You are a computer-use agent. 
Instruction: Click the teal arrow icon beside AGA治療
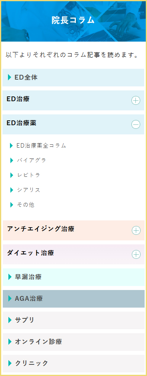point(10,298)
